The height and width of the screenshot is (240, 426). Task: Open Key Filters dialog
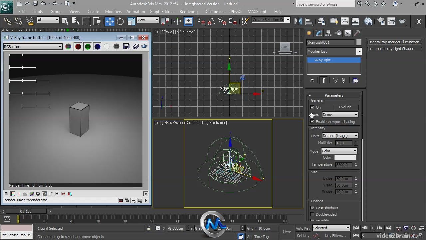pyautogui.click(x=335, y=236)
